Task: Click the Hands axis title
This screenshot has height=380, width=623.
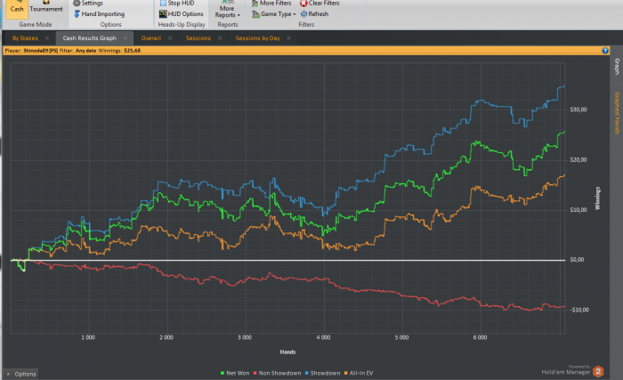Action: click(x=287, y=352)
